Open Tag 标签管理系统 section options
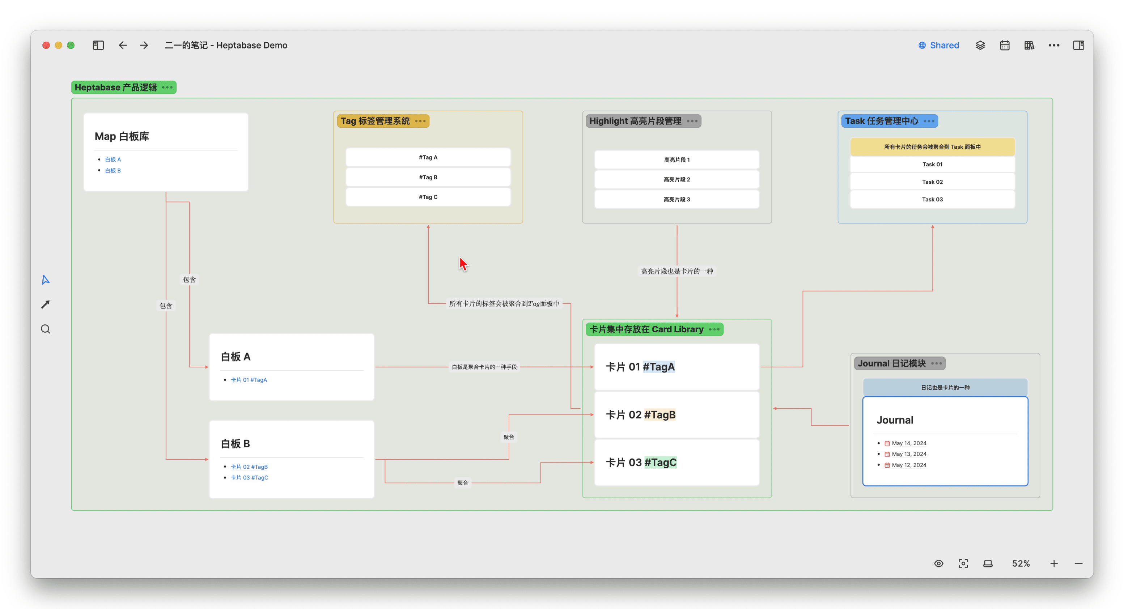This screenshot has height=609, width=1124. (x=421, y=121)
